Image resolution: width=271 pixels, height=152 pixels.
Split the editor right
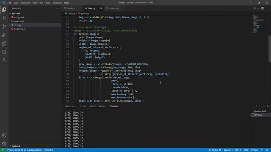pos(263,8)
